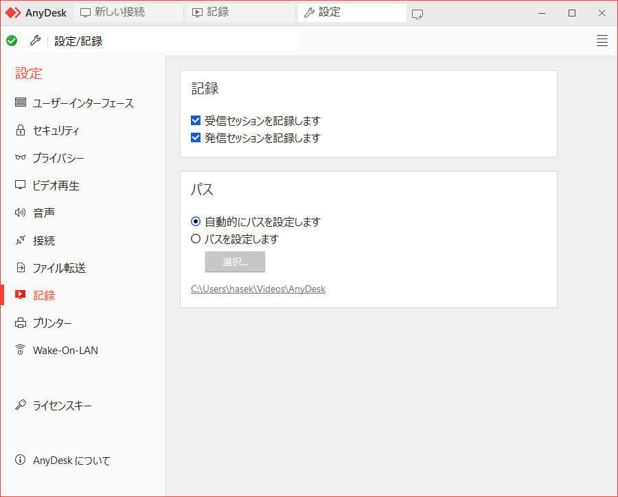618x497 pixels.
Task: Click the speaker icon for 音声
Action: tap(21, 212)
